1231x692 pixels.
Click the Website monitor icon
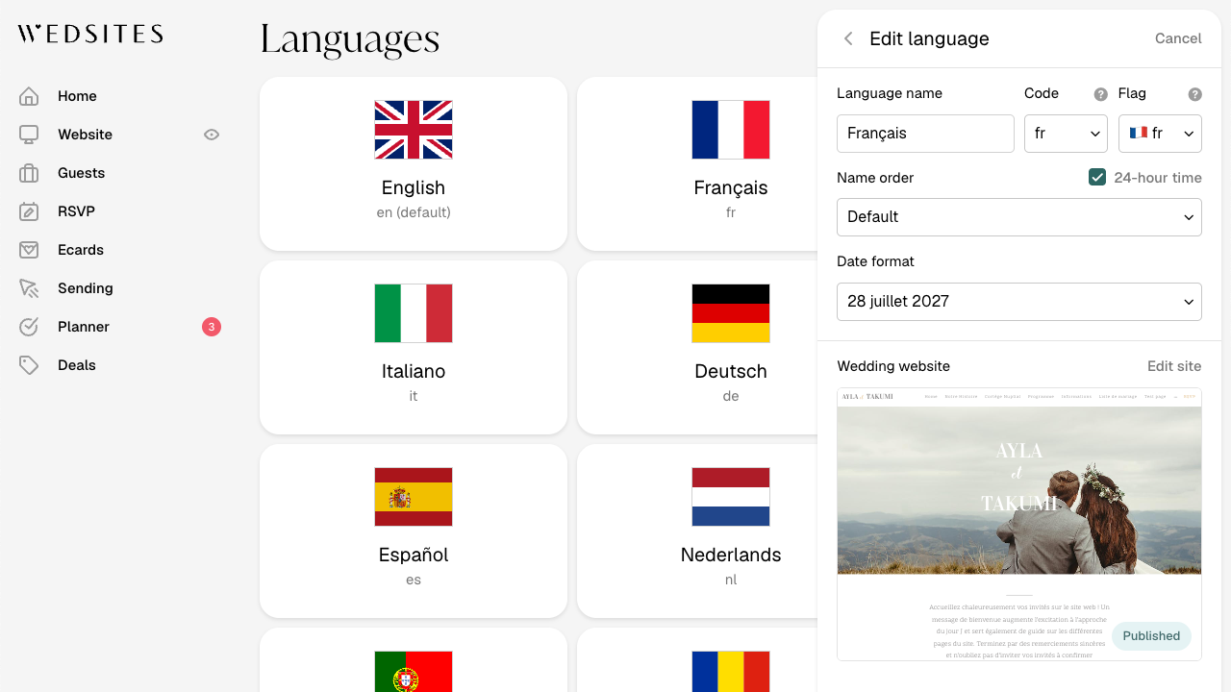coord(29,135)
